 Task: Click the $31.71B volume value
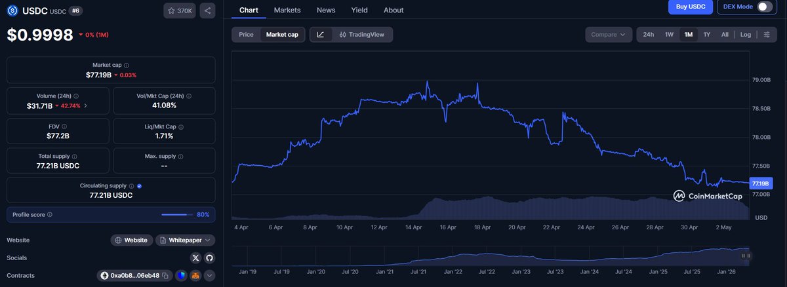[39, 105]
